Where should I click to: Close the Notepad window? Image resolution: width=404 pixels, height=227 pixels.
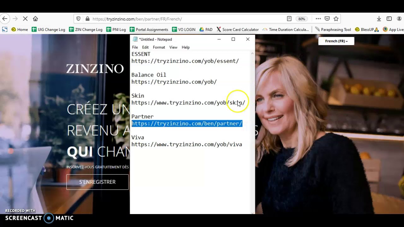[x=248, y=39]
